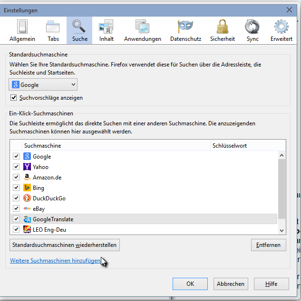Screen dimensions: 301x301
Task: Click Standardsuchmaschinen wiederherstellen button
Action: point(65,245)
